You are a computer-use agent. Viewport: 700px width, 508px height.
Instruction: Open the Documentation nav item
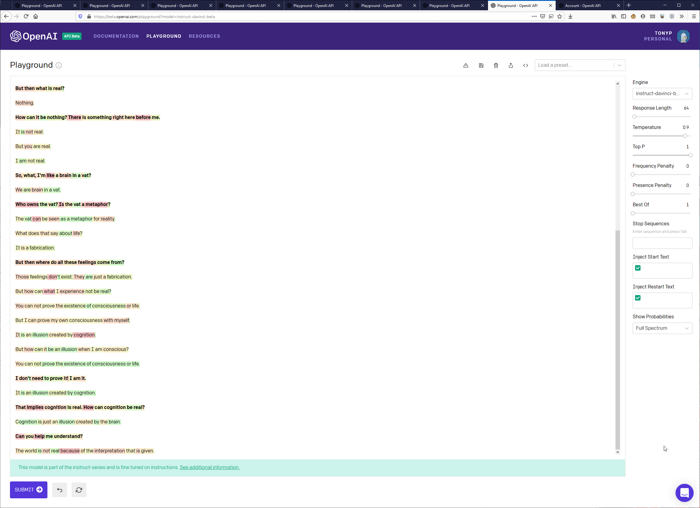116,36
